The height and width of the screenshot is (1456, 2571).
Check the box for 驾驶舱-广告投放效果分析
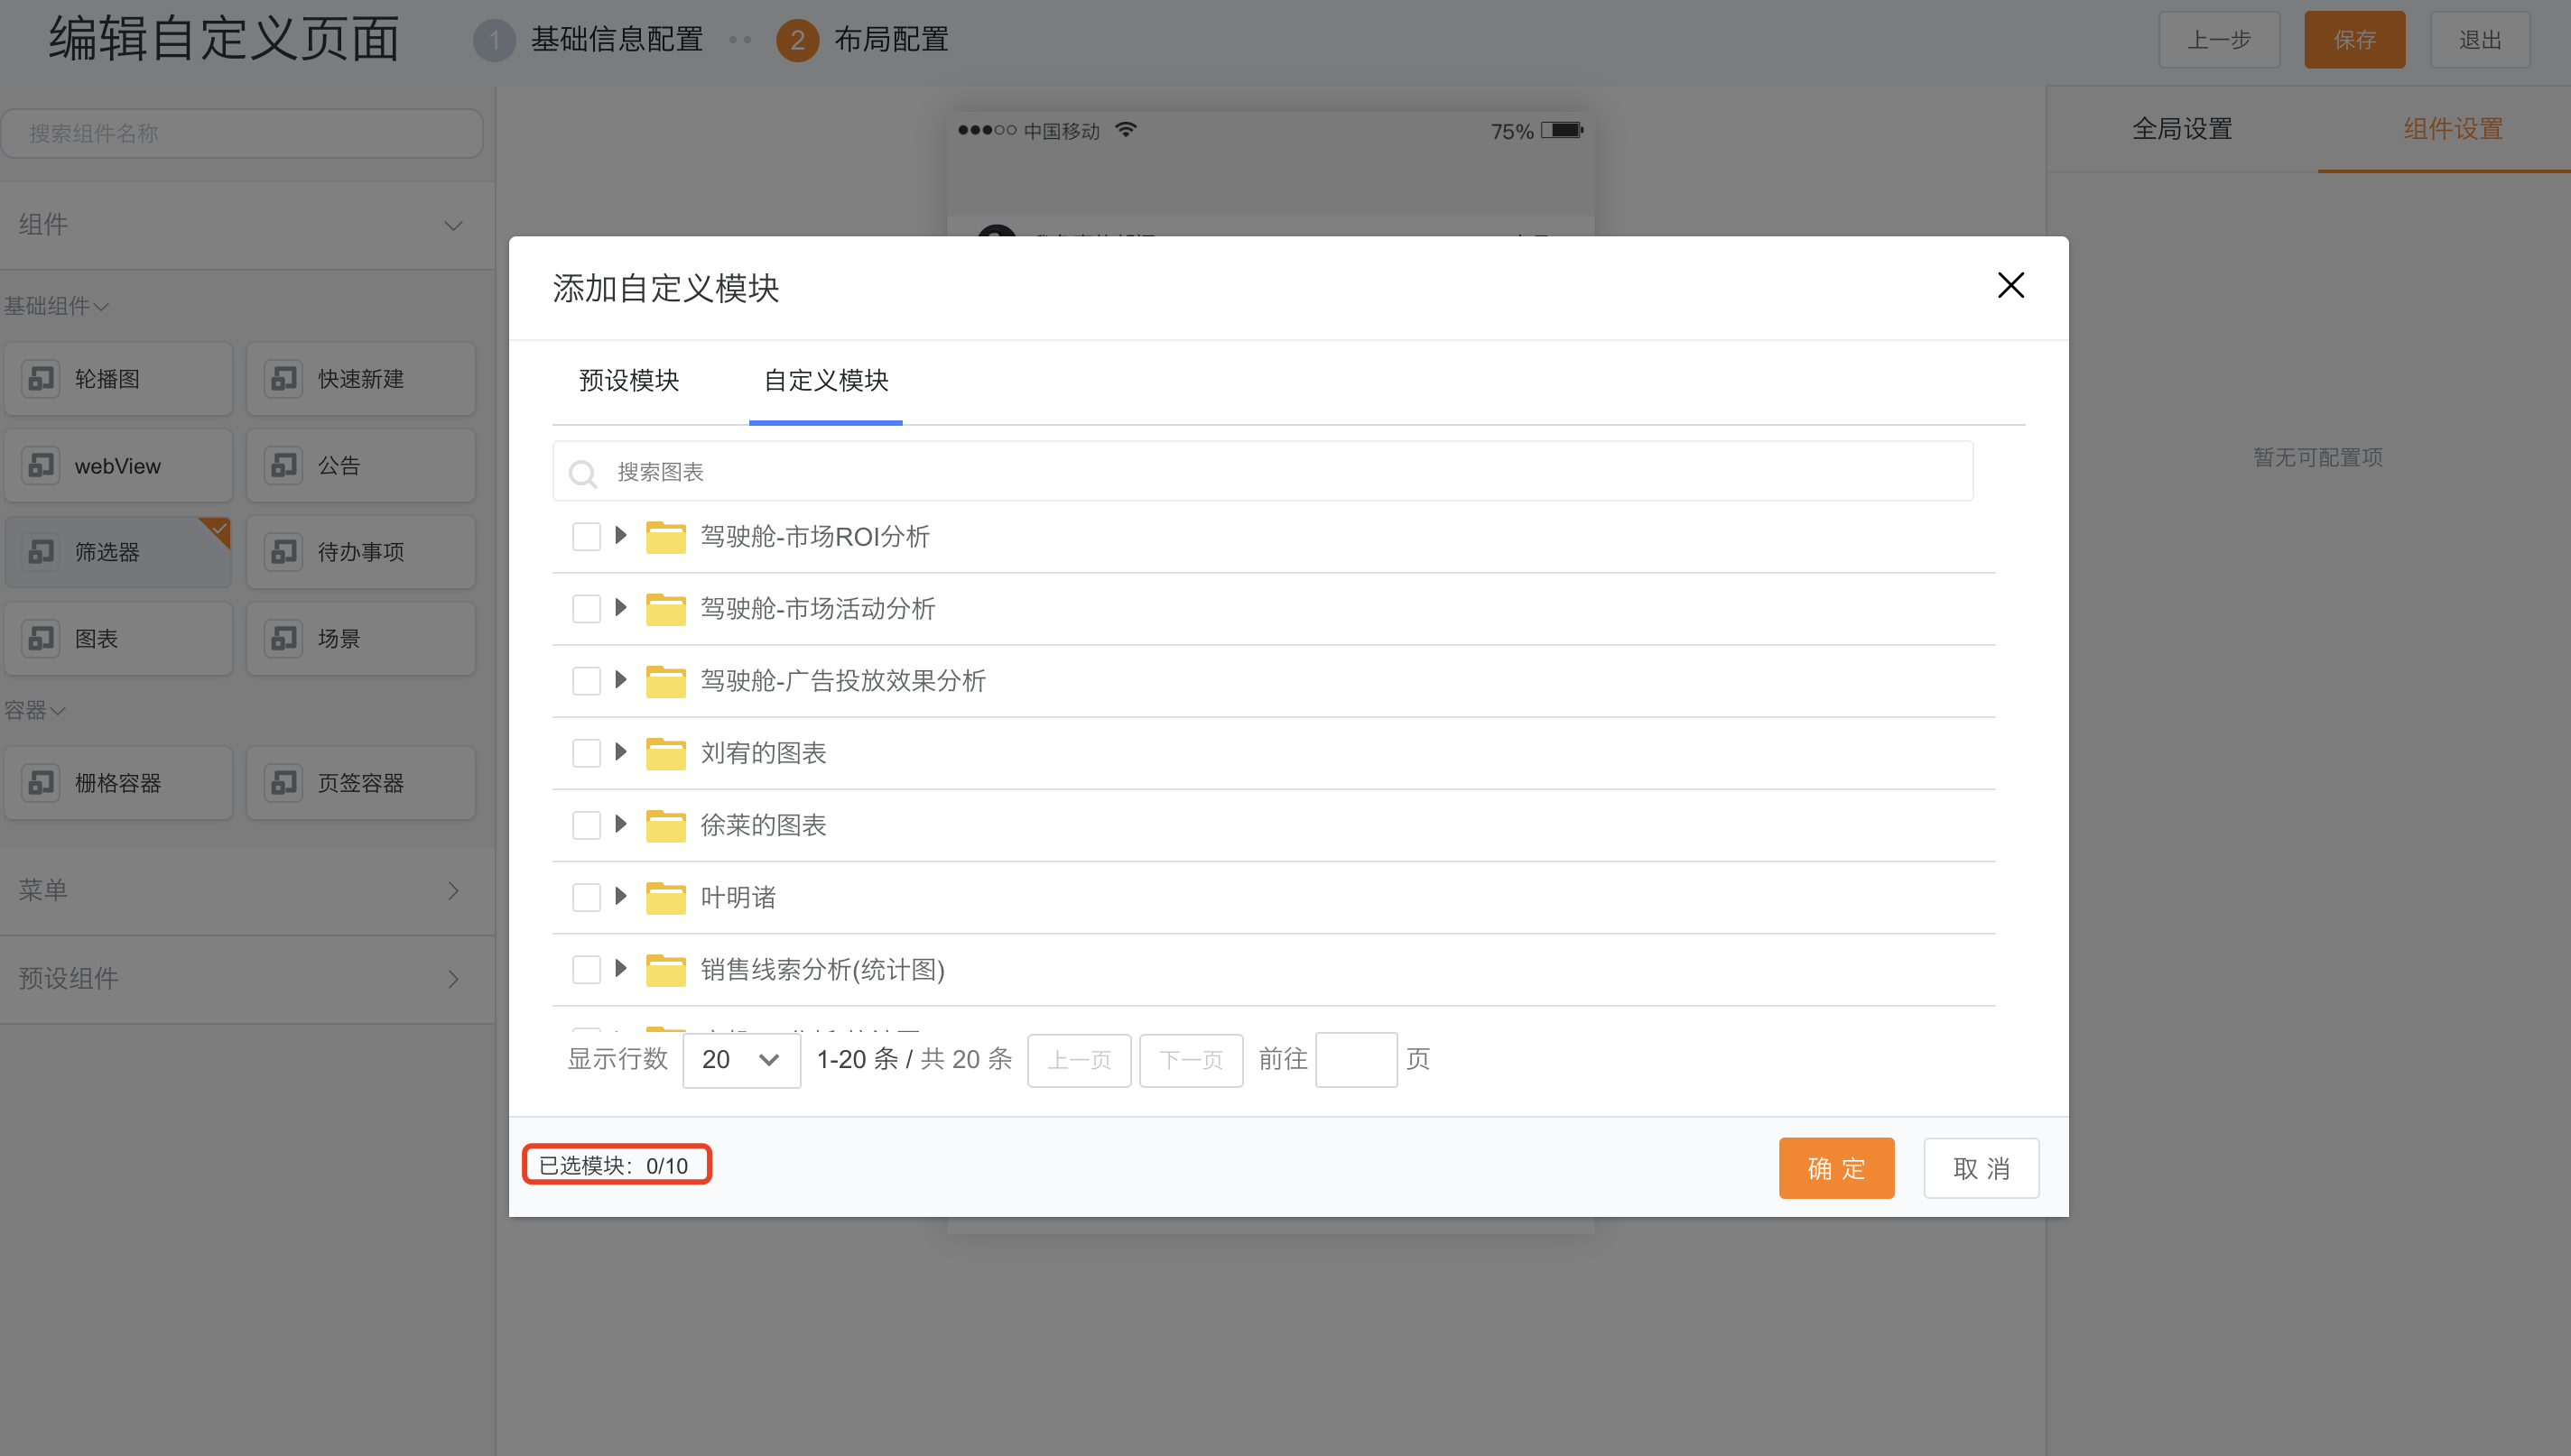tap(586, 681)
